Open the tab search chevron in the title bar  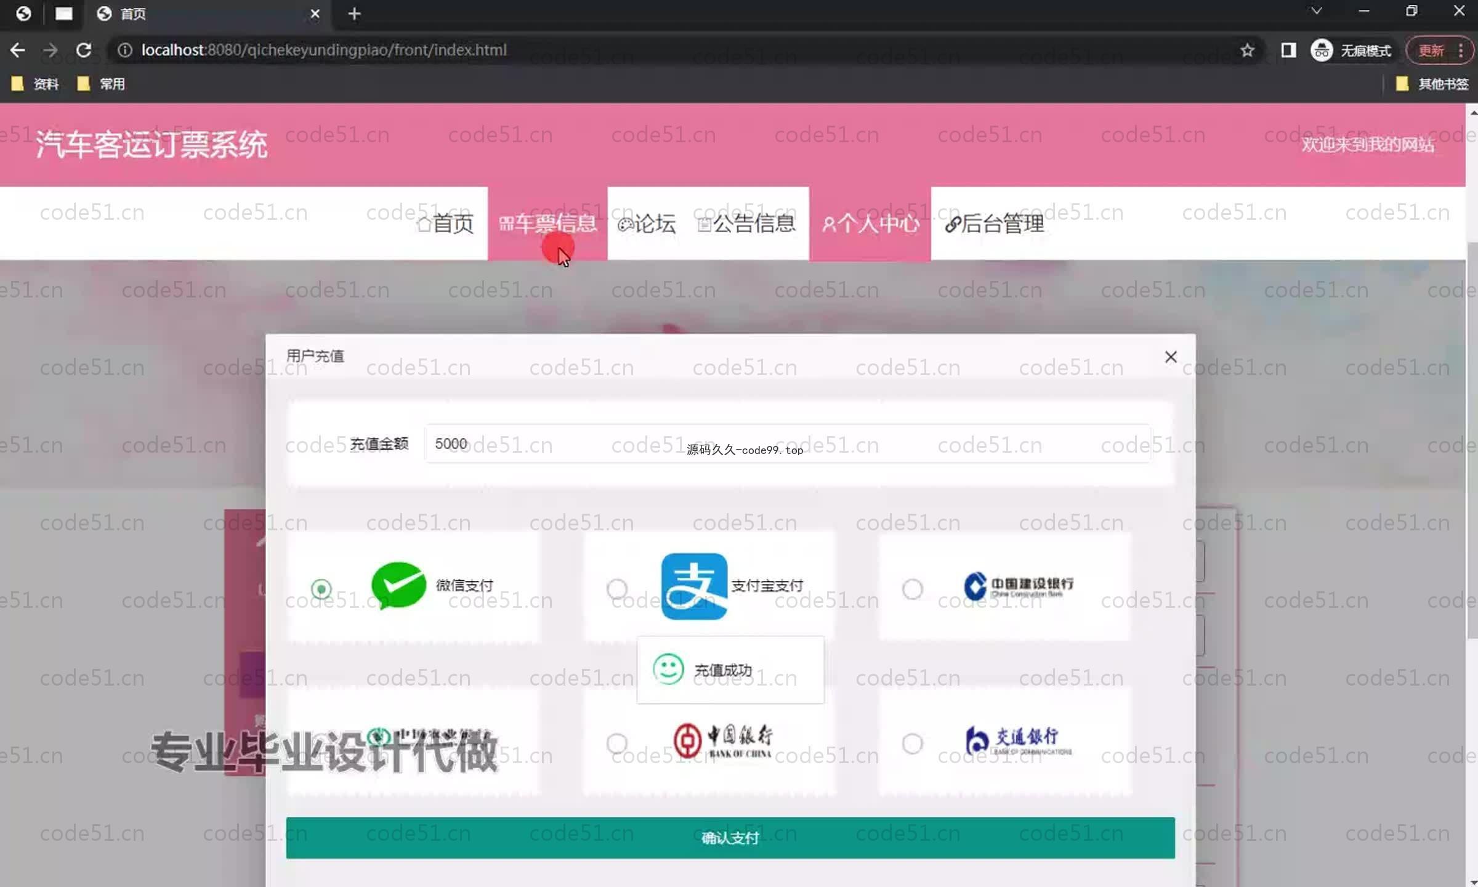[1316, 11]
